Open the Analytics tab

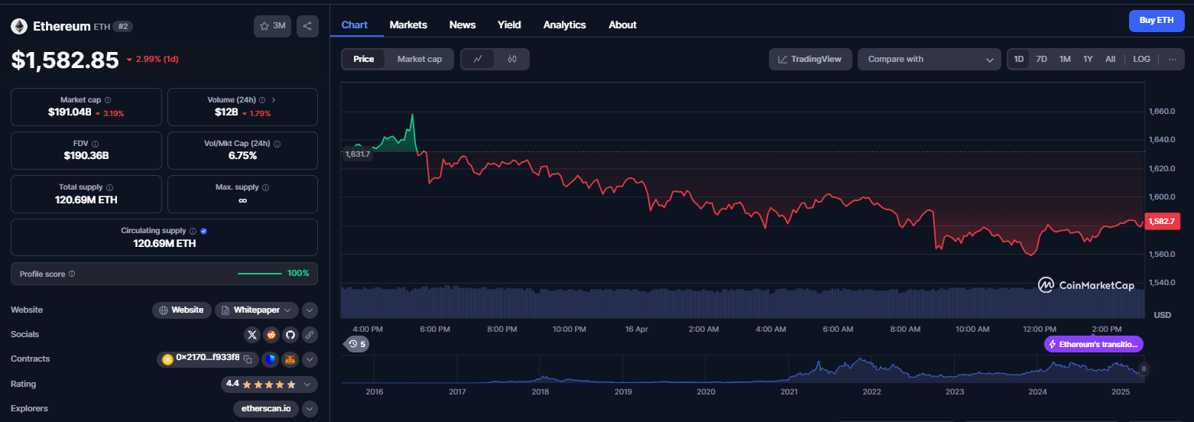565,24
